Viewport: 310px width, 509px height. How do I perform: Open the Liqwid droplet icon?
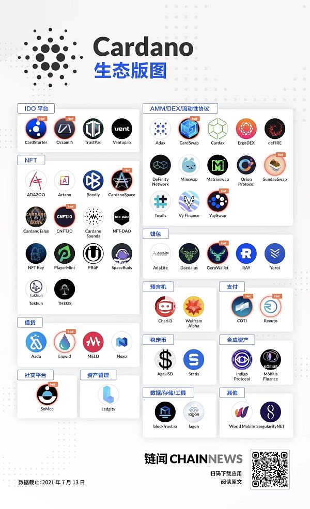(x=65, y=342)
